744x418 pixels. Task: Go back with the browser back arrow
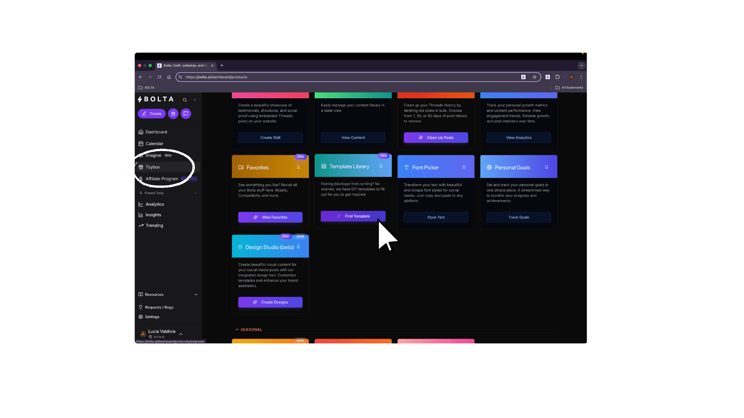(140, 77)
